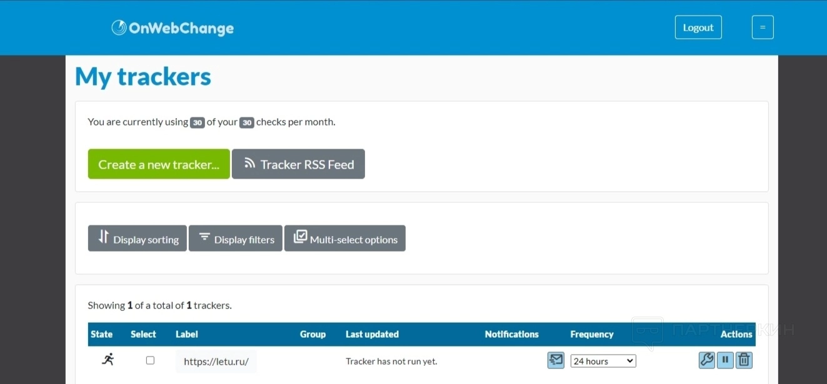Open the hamburger menu in the header
Screen dimensions: 827x384
(762, 27)
